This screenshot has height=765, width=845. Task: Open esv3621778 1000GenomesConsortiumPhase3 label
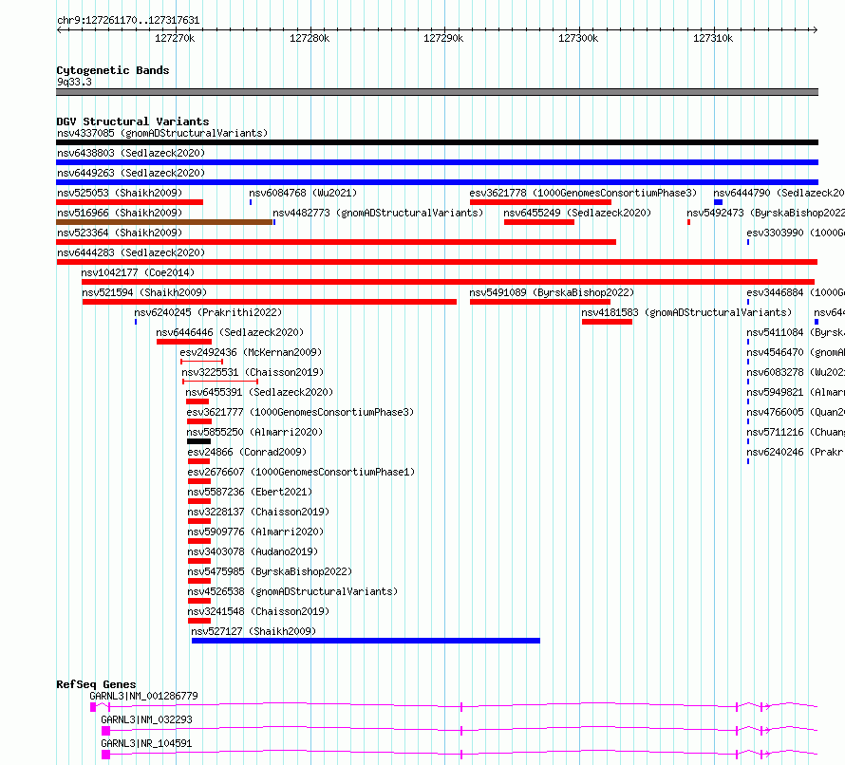(x=583, y=193)
